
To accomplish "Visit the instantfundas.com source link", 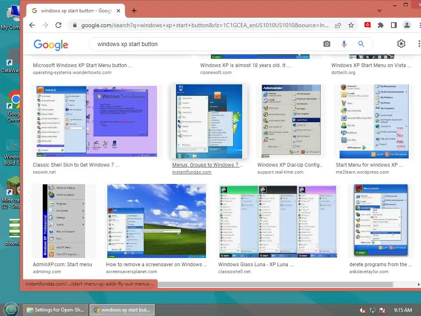I will (192, 172).
